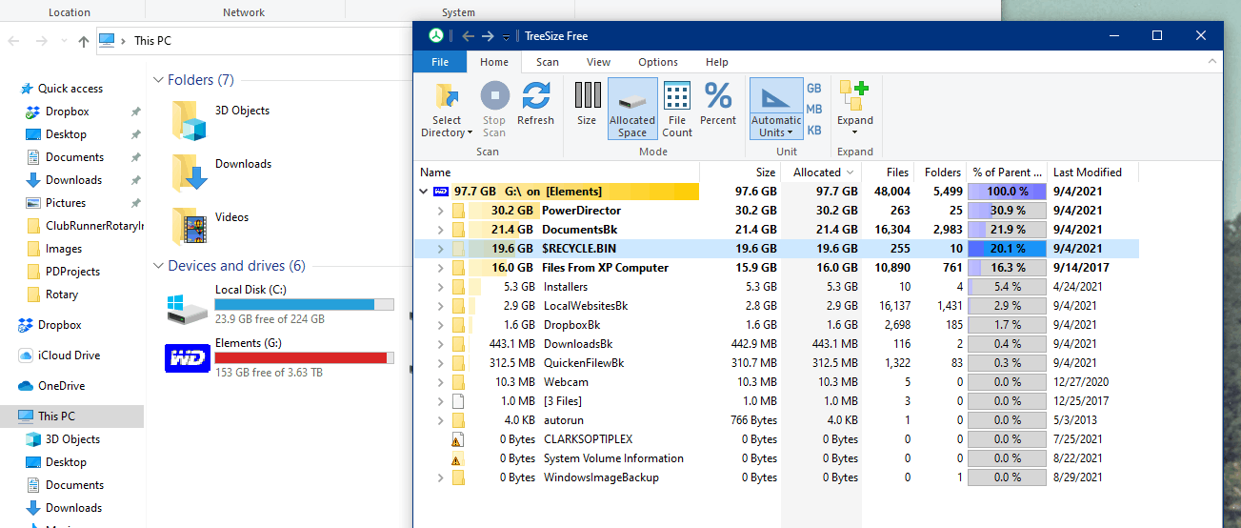1241x528 pixels.
Task: Sort by Name column header
Action: [x=558, y=173]
